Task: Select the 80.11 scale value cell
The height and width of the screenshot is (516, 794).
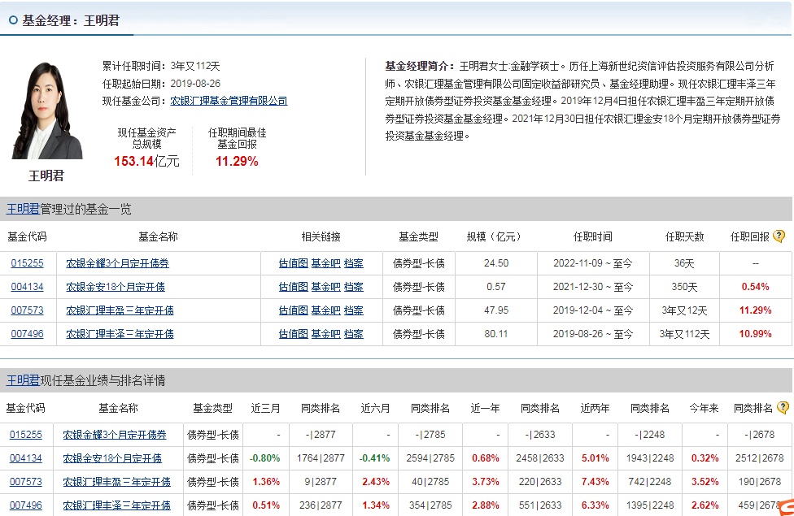Action: 496,334
